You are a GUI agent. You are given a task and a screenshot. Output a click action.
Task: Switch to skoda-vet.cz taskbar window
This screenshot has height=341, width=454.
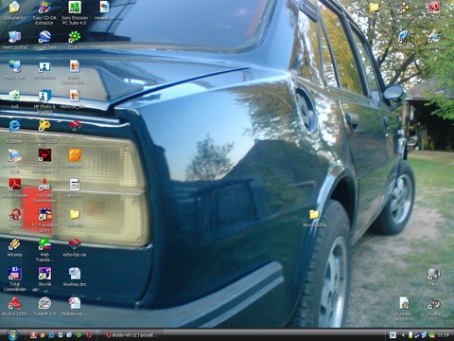[x=131, y=335]
